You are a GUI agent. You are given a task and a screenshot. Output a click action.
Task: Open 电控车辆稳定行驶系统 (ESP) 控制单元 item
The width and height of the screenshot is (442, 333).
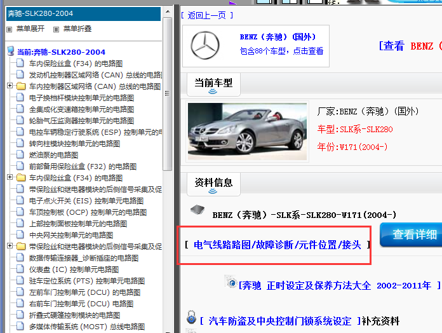point(95,132)
